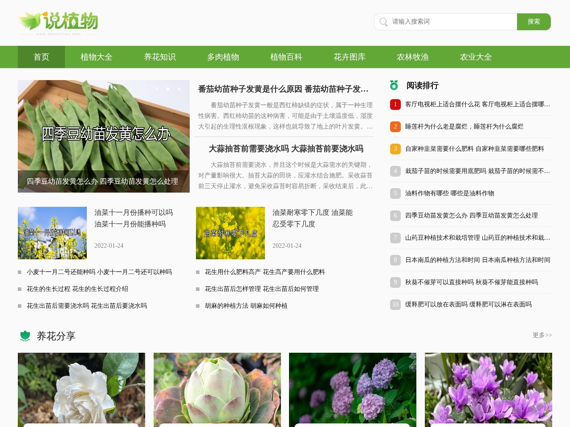570x427 pixels.
Task: Open the 更多>> link for 养花分享
Action: pos(541,336)
